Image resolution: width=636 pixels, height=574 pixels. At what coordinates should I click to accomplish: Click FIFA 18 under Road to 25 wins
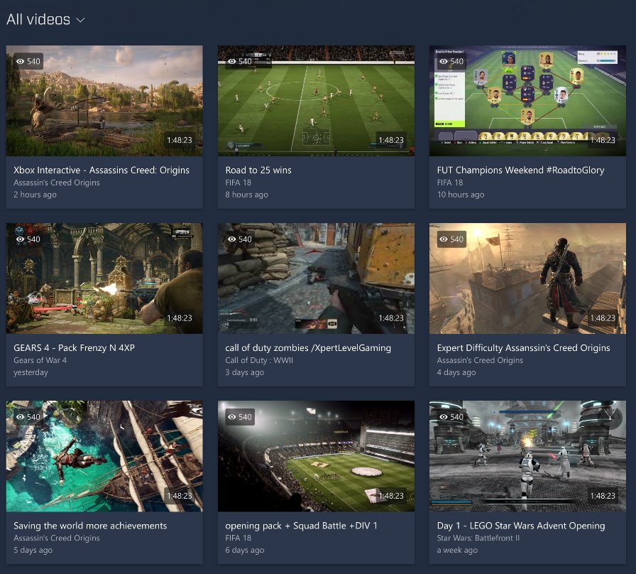pyautogui.click(x=238, y=183)
